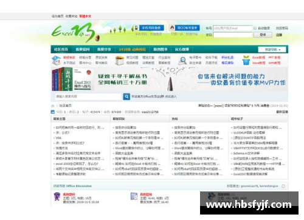Switch to 繁體中文 via red link

pos(85,16)
